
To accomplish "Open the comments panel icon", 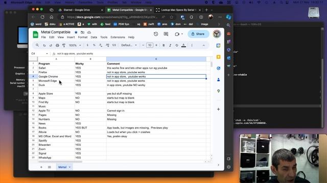I will coord(166,34).
